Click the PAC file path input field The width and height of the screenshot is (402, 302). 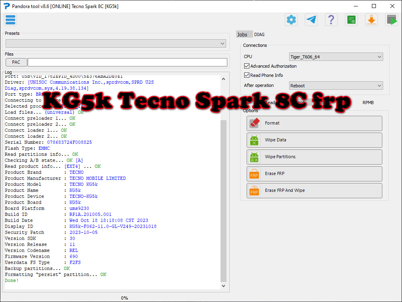127,62
